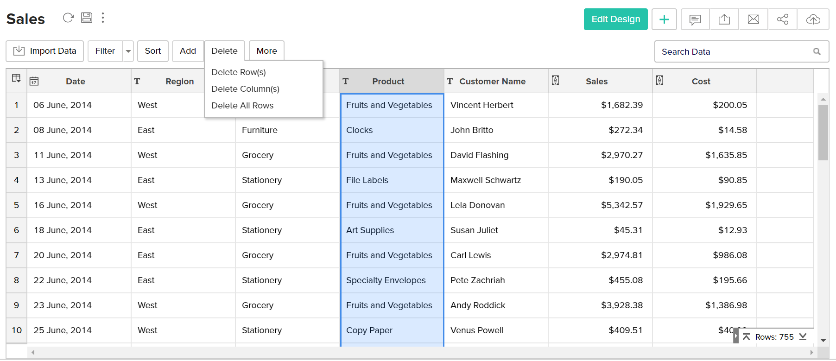Click the green plus create icon
This screenshot has height=361, width=836.
coord(664,19)
